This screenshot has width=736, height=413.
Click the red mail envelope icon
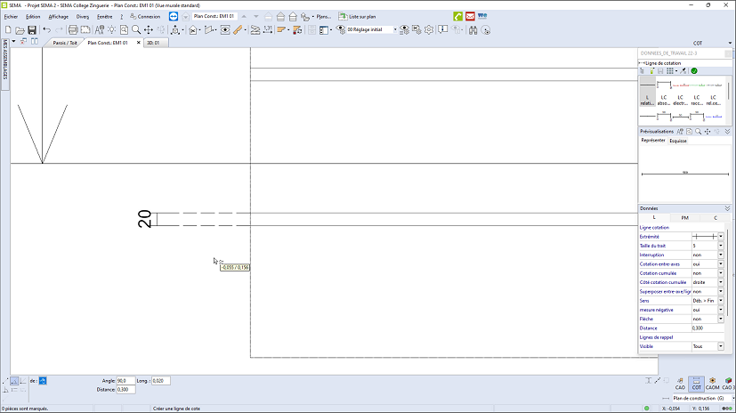(x=470, y=16)
